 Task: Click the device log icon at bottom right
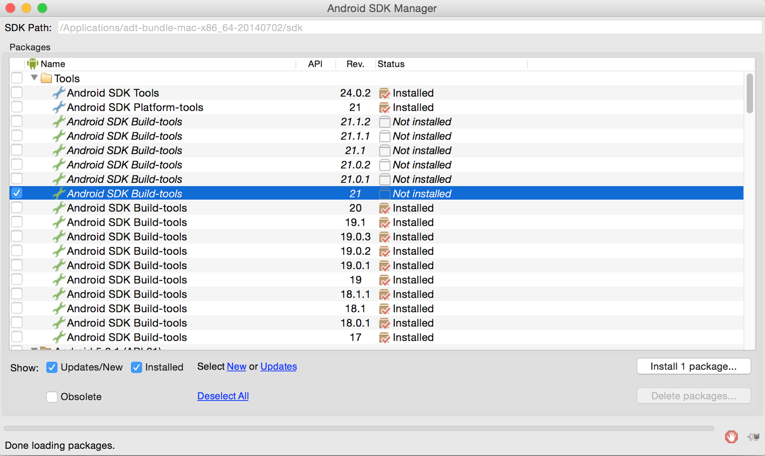(x=754, y=437)
